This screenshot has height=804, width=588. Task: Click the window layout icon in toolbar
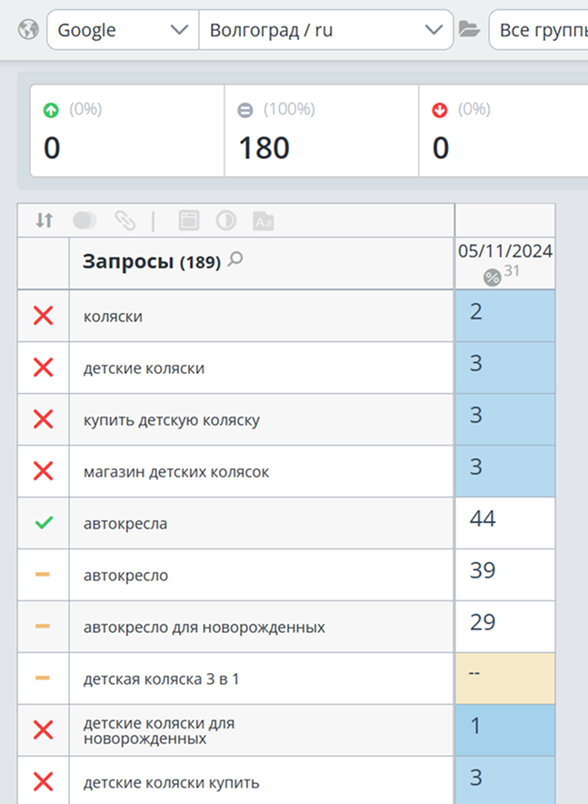click(188, 220)
